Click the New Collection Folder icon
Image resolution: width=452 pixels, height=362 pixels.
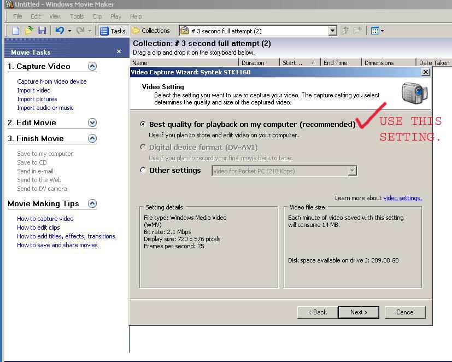(357, 31)
